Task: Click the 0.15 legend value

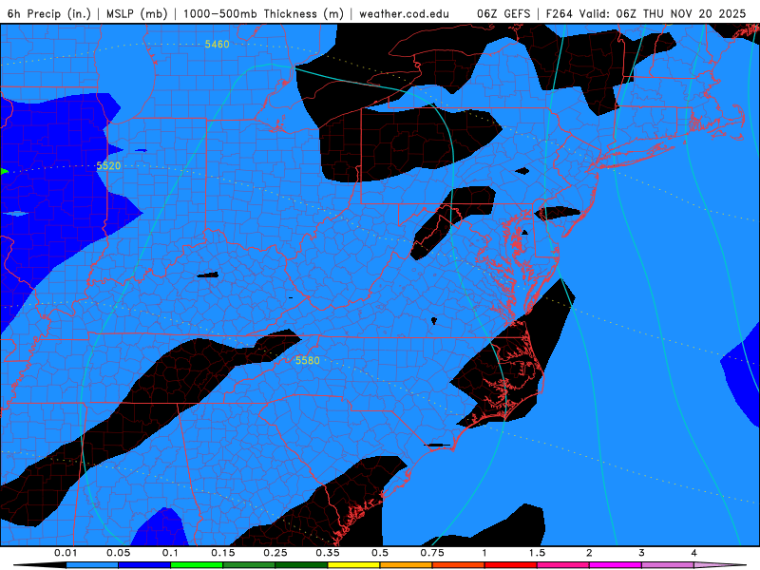Action: click(223, 553)
